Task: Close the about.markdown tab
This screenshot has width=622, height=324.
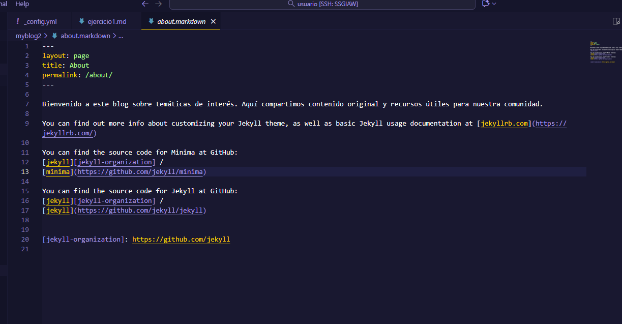Action: (213, 21)
